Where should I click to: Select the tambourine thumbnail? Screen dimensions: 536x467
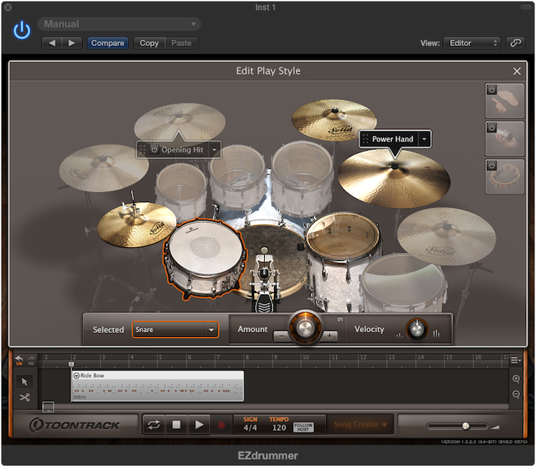(x=505, y=177)
